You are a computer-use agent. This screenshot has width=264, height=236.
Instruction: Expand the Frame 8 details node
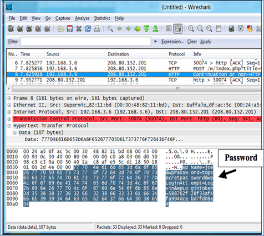pyautogui.click(x=9, y=98)
